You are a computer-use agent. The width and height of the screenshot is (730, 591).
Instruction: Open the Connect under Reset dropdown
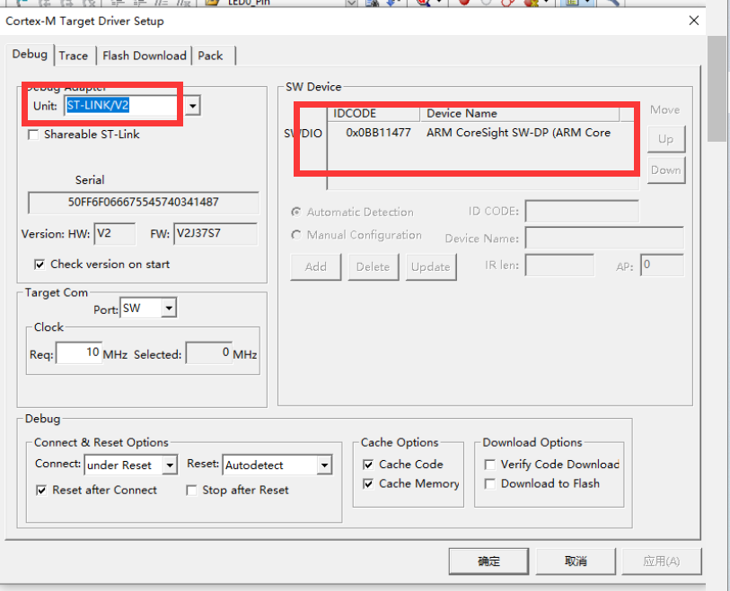[x=170, y=465]
